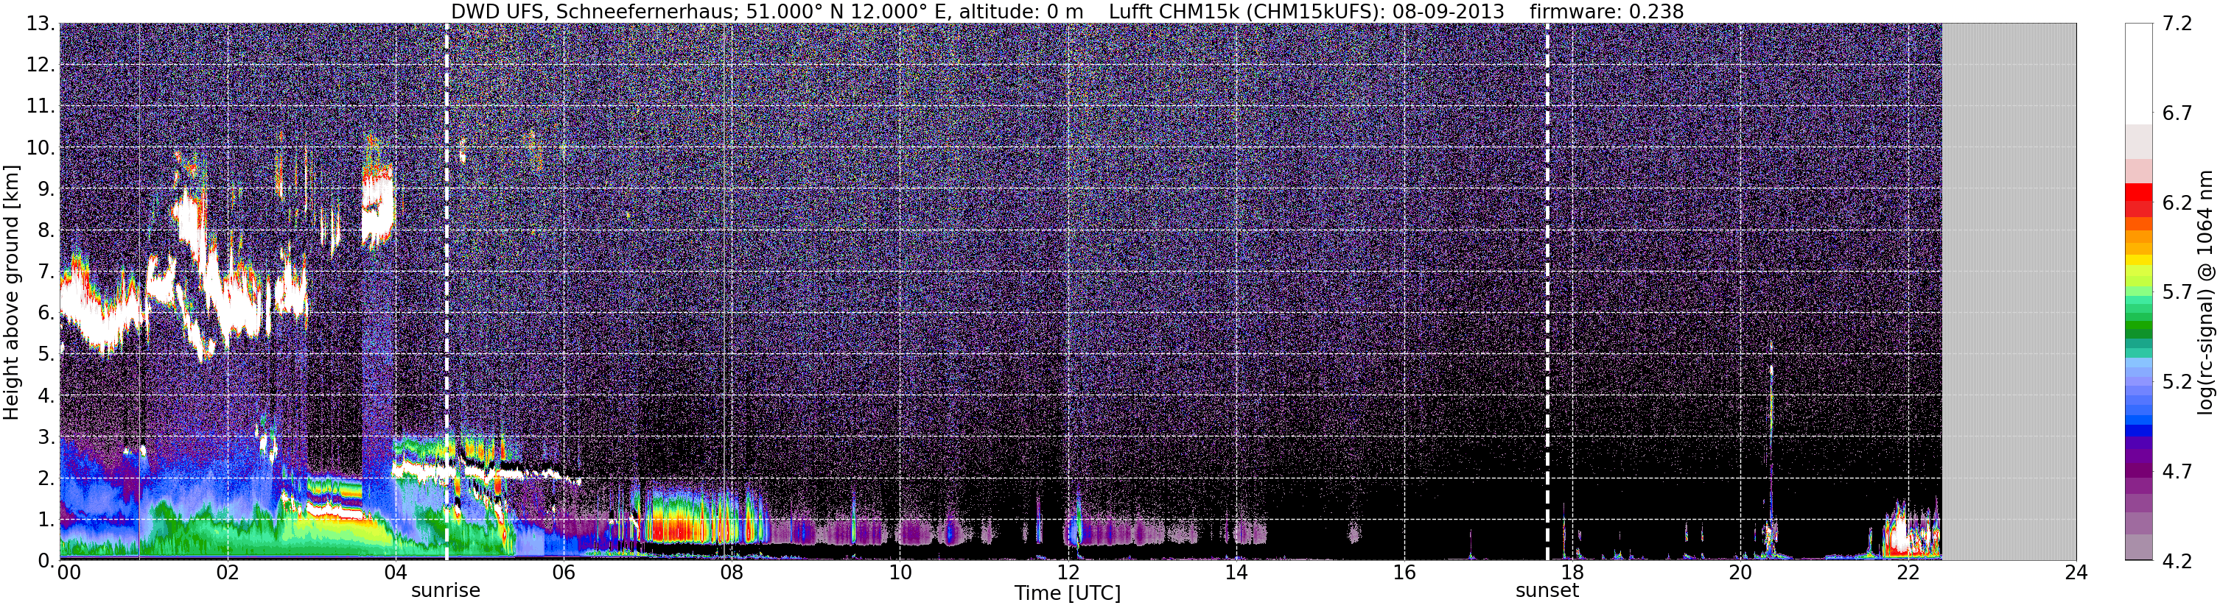The image size is (2220, 608).
Task: Click y-axis tick label '10.'
Action: (41, 147)
